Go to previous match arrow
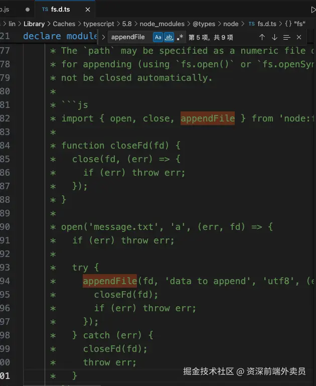The image size is (316, 386). tap(262, 37)
